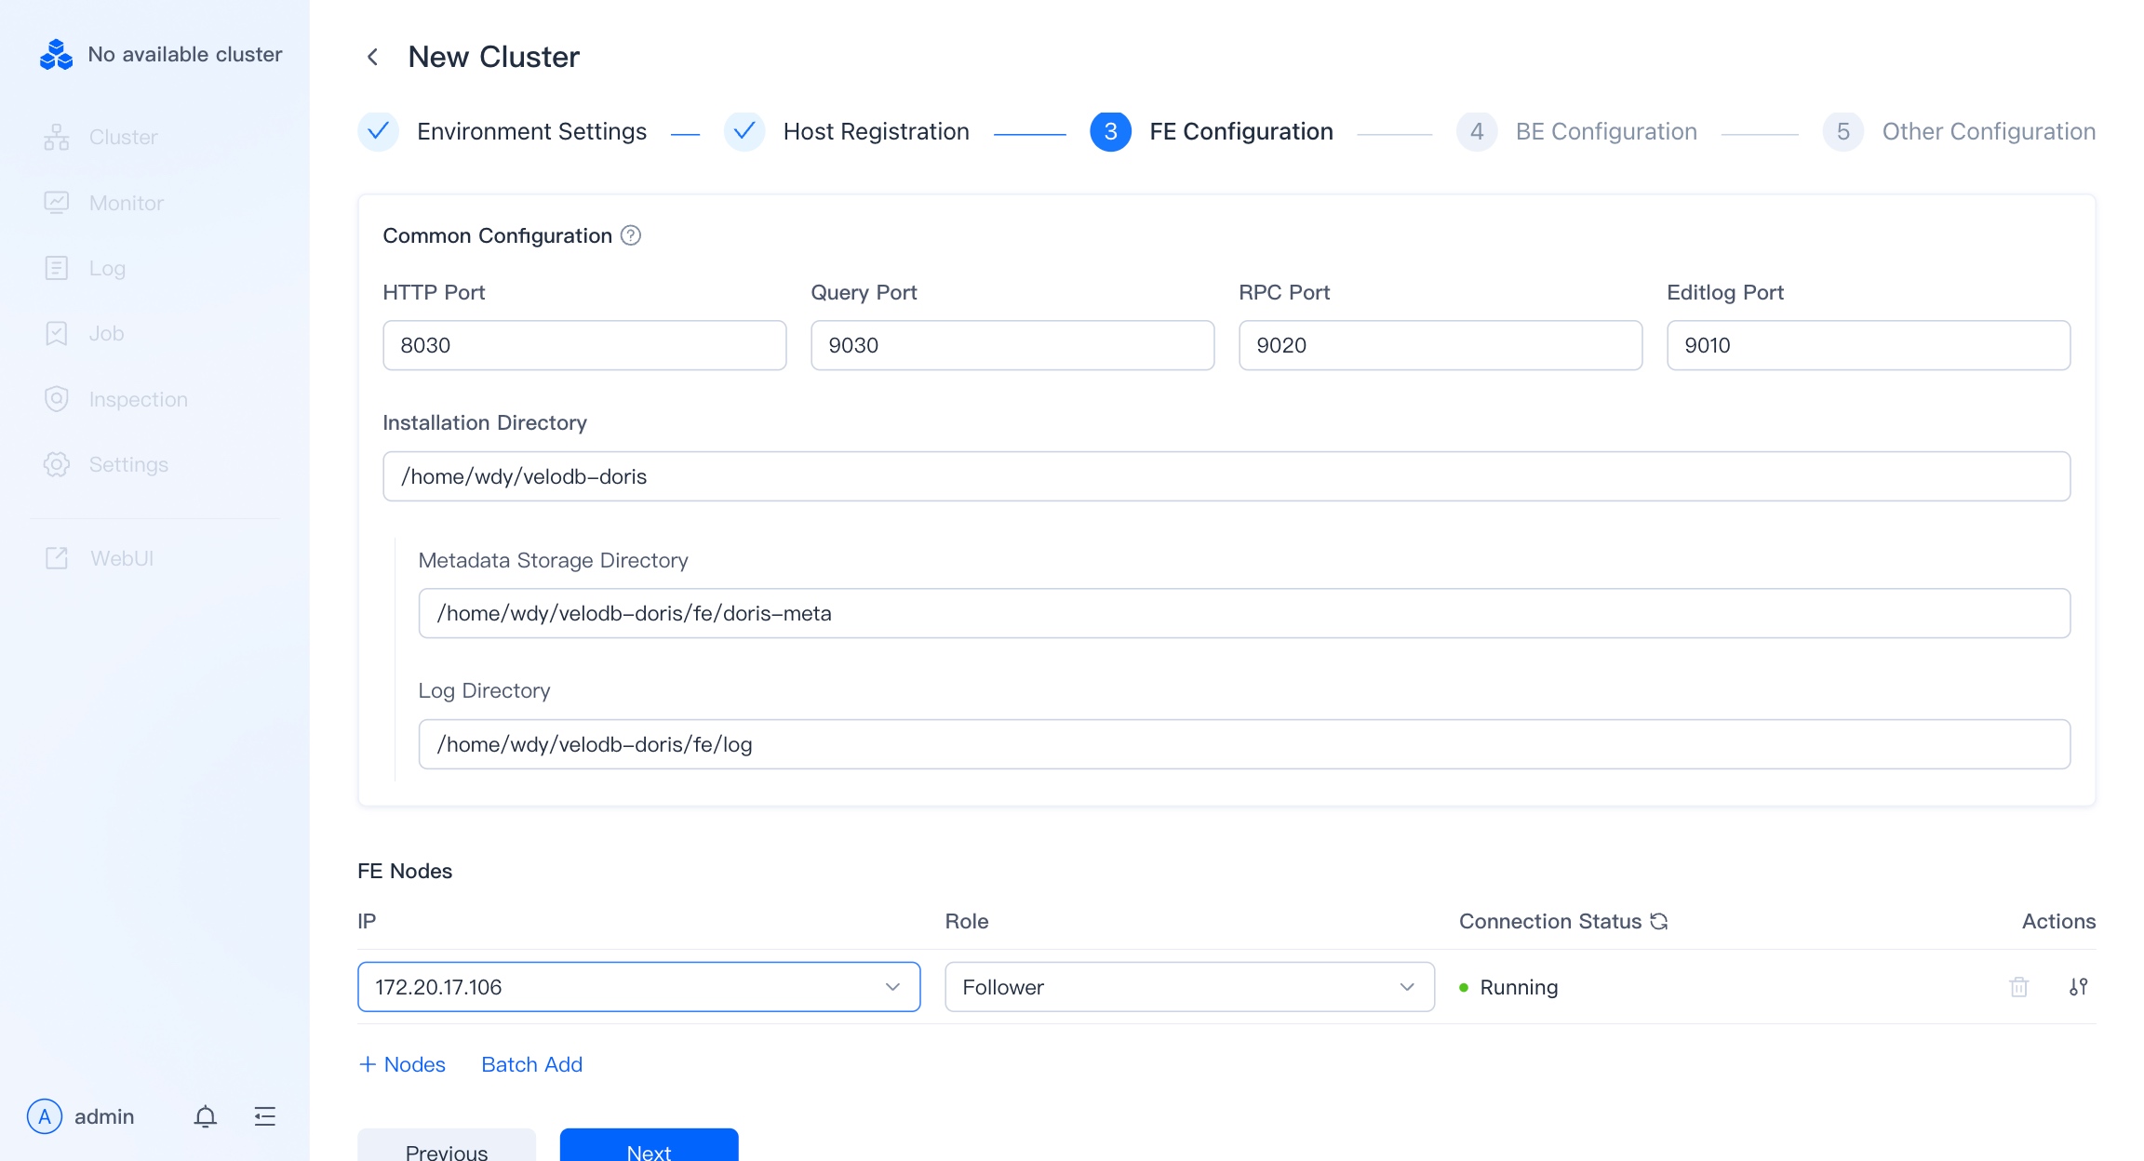This screenshot has height=1161, width=2144.
Task: Click the Host Registration checkmark icon
Action: point(744,131)
